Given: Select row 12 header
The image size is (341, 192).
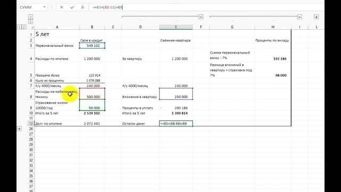Looking at the screenshot, I should (31, 123).
